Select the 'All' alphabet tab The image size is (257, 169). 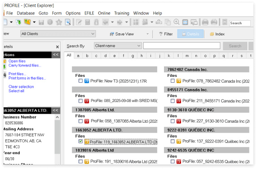click(x=69, y=55)
